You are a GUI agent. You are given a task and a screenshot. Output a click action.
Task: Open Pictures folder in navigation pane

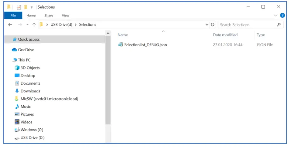[x=24, y=114]
